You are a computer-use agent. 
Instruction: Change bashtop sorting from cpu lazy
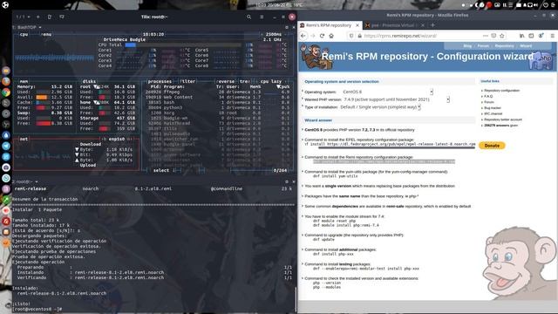(x=271, y=81)
